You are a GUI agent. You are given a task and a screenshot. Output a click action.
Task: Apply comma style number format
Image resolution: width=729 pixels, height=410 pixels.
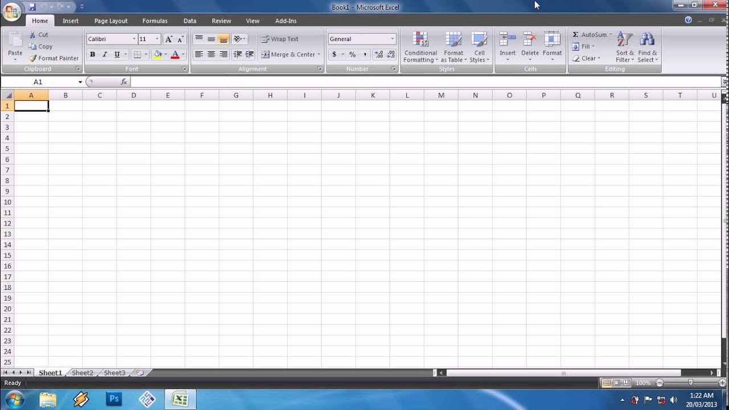[365, 55]
